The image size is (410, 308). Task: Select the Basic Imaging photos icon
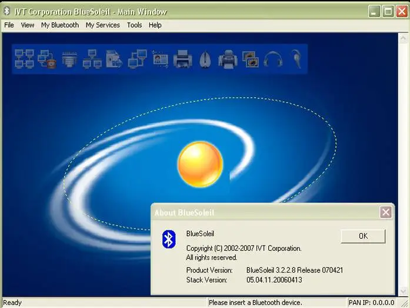[251, 59]
